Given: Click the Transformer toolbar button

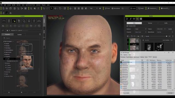Looking at the screenshot, I should 152,8.
